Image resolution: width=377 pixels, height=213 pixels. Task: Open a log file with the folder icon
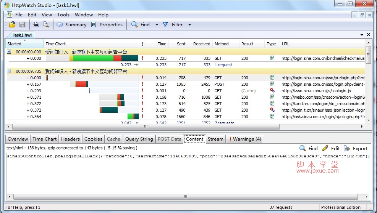point(12,24)
